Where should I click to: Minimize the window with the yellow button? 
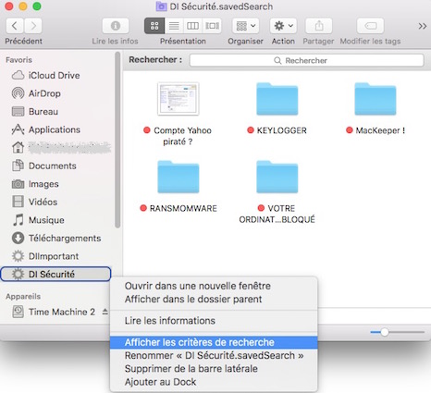23,6
